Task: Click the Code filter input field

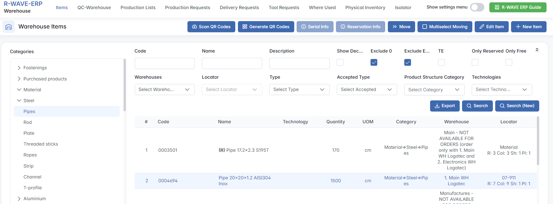Action: click(x=164, y=63)
